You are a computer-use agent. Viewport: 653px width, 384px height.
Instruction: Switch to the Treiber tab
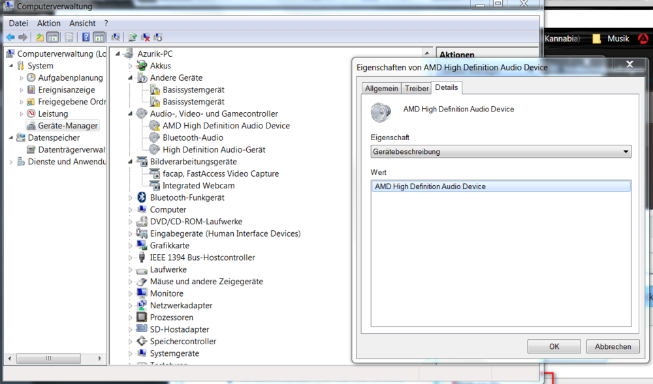pos(417,88)
